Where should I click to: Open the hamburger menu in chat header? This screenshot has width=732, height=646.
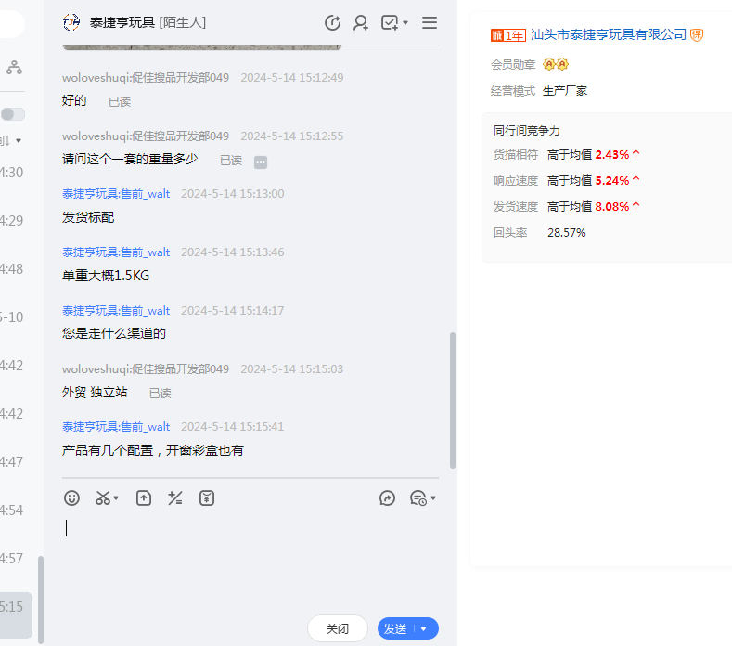[430, 22]
